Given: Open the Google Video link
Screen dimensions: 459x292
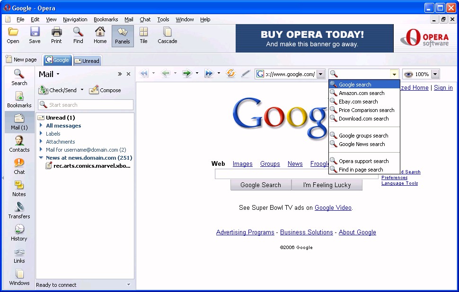Looking at the screenshot, I should 333,207.
